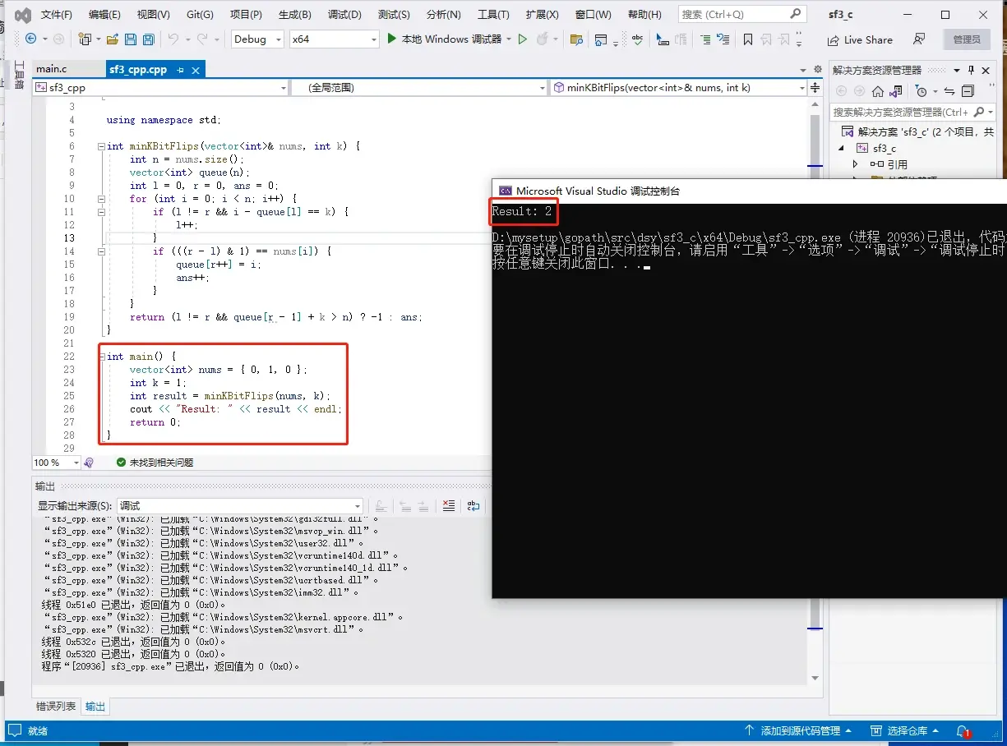The width and height of the screenshot is (1007, 746).
Task: Click the clear all output icon
Action: tap(448, 506)
